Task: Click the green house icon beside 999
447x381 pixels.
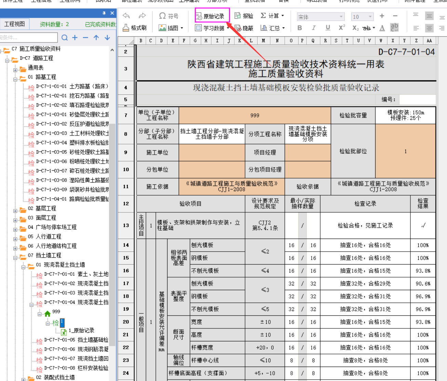Action: tap(48, 313)
